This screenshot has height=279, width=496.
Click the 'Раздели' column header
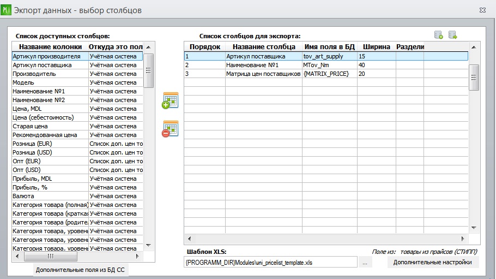pos(410,46)
